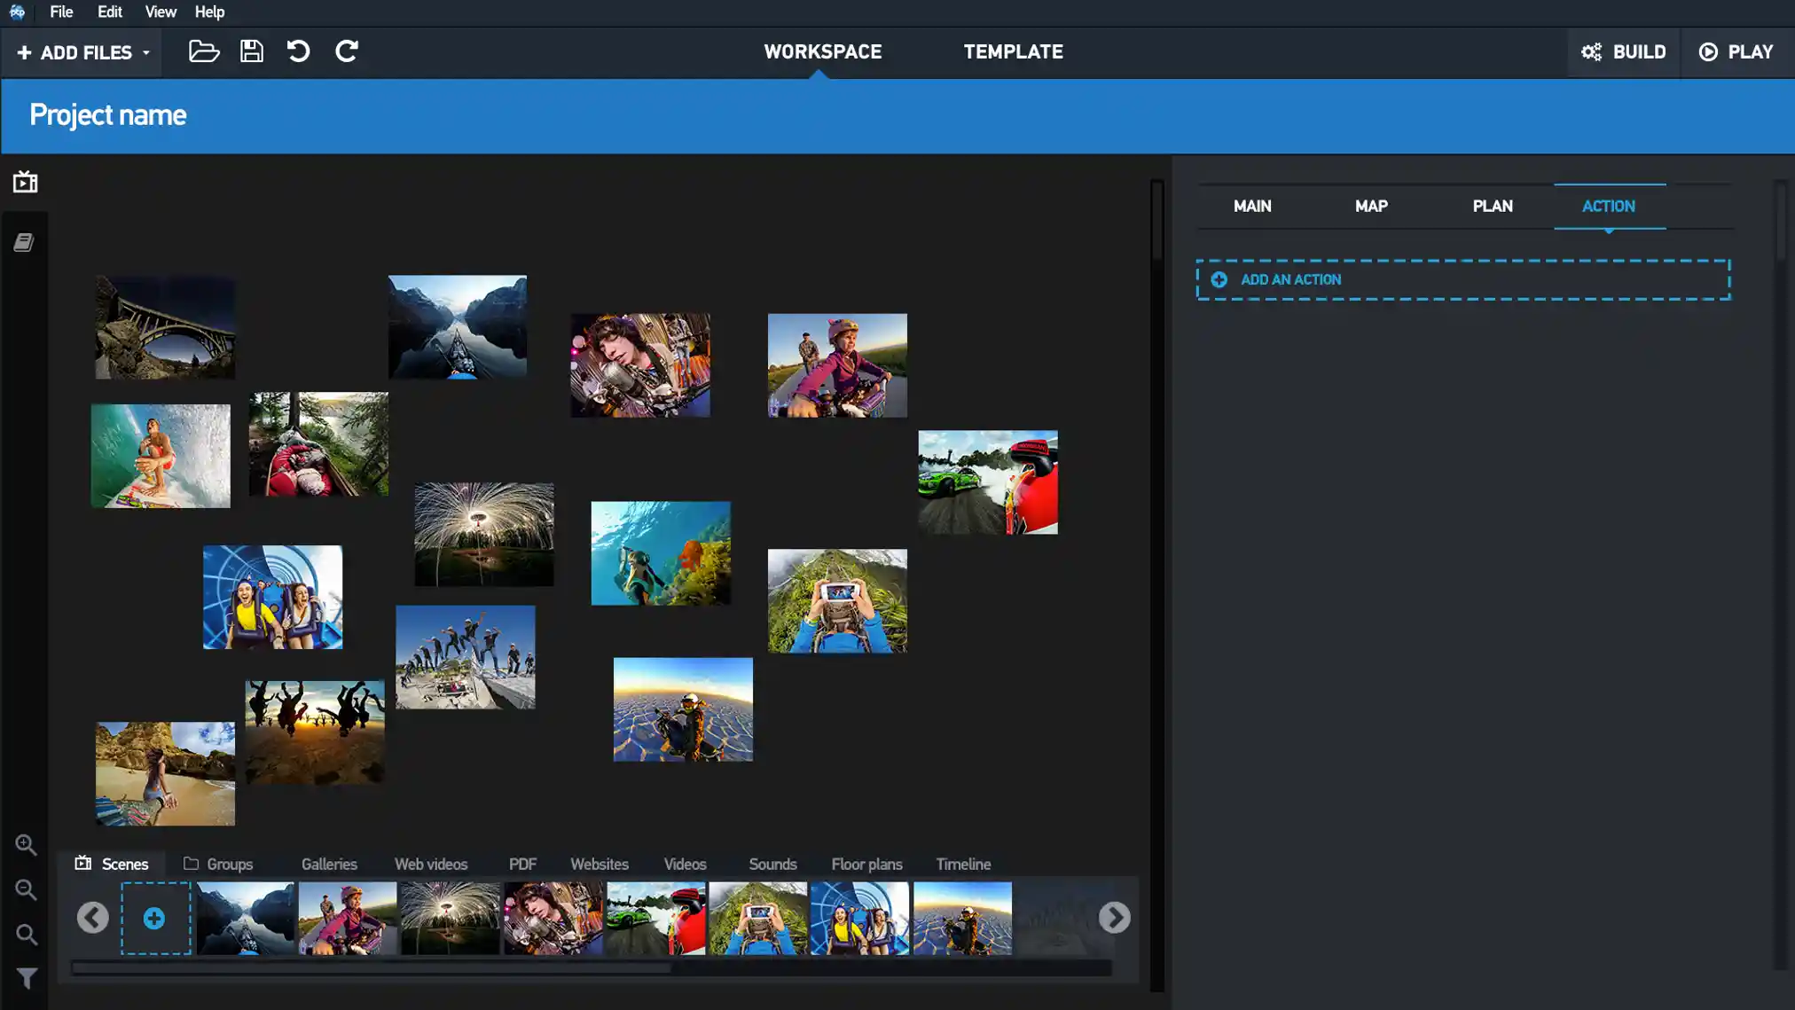Open the Plan properties tab
Viewport: 1795px width, 1010px height.
[1493, 207]
